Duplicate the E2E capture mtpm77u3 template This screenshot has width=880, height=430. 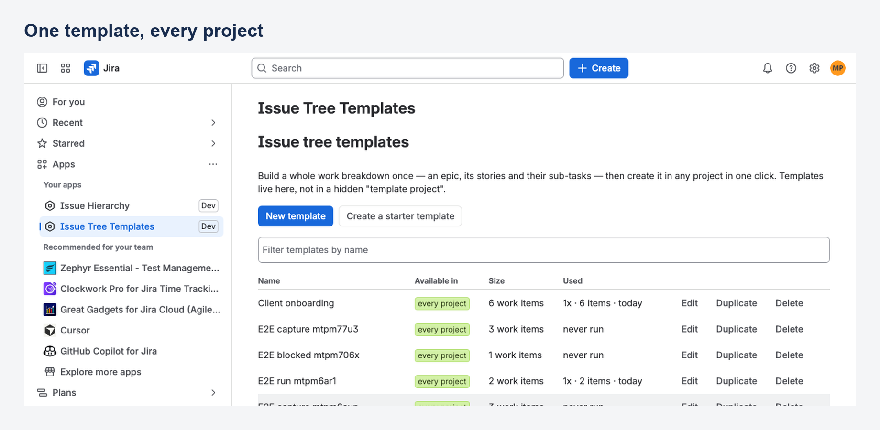pos(737,329)
